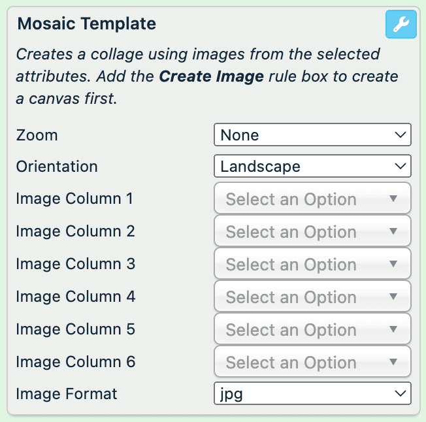Expand the Image Column 2 selector
This screenshot has width=426, height=422.
312,231
